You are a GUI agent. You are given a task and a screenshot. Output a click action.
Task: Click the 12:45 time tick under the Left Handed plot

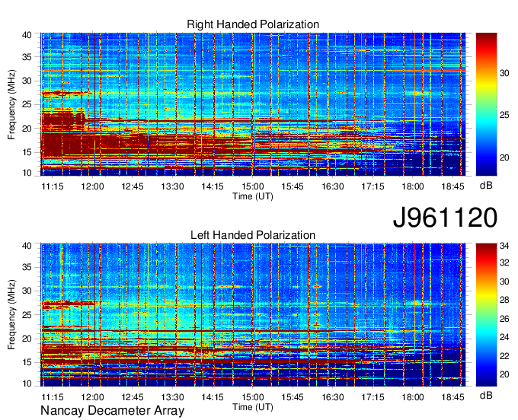click(x=133, y=397)
